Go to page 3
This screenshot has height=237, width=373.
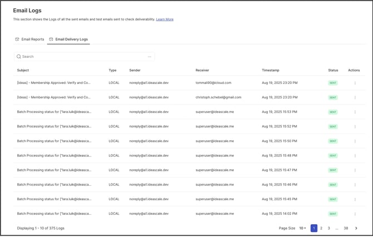329,228
